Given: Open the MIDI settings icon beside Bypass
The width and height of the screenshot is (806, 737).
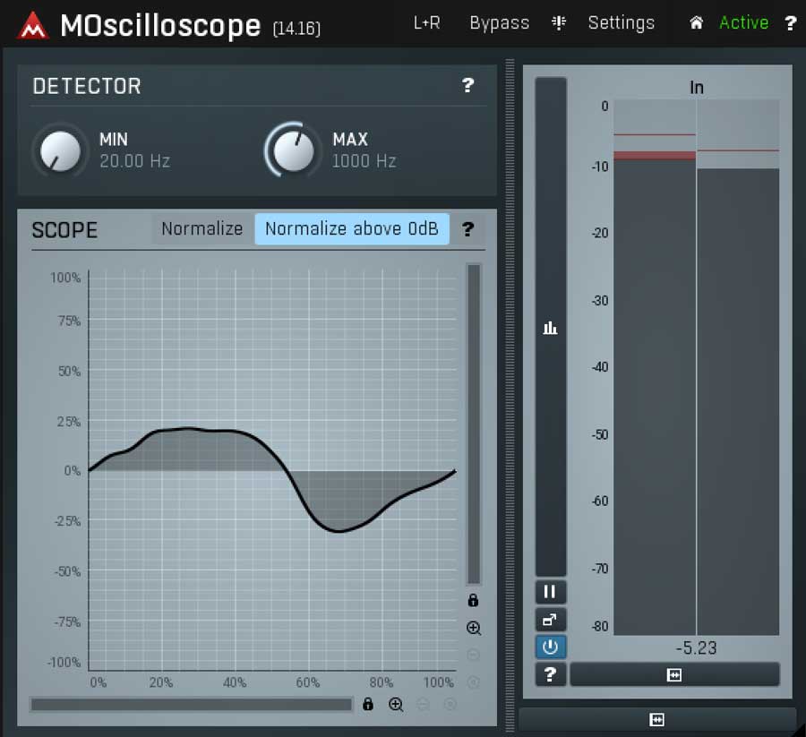Looking at the screenshot, I should (559, 22).
